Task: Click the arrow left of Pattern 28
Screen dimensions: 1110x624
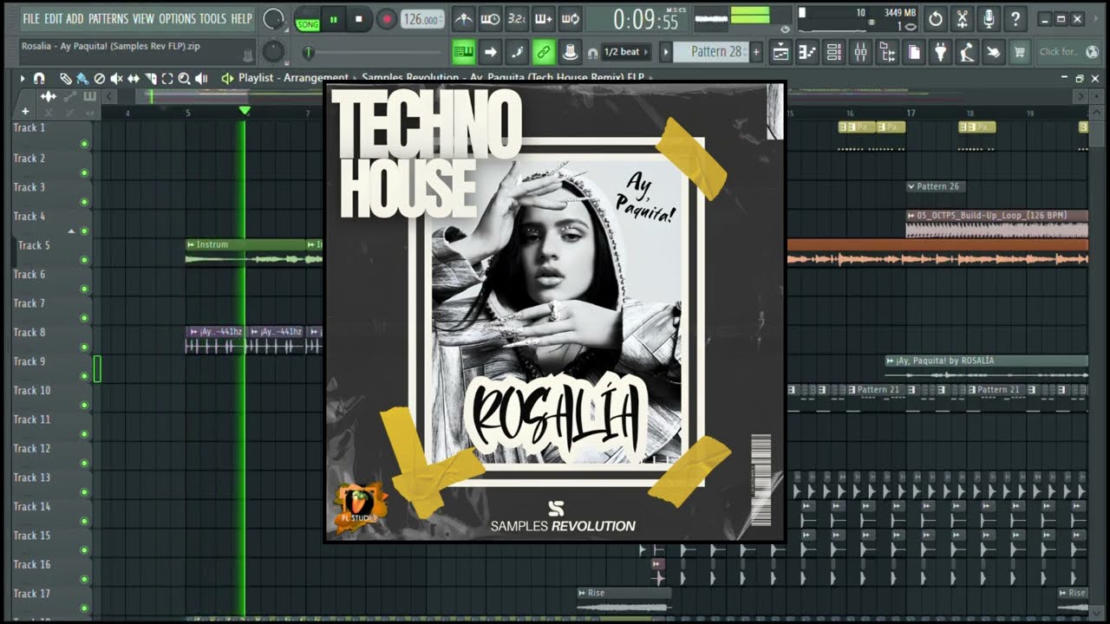Action: pyautogui.click(x=666, y=53)
